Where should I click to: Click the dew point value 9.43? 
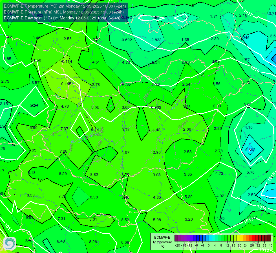coord(29,240)
